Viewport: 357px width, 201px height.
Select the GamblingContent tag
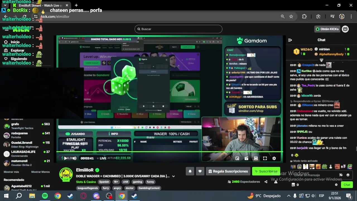coord(149,188)
